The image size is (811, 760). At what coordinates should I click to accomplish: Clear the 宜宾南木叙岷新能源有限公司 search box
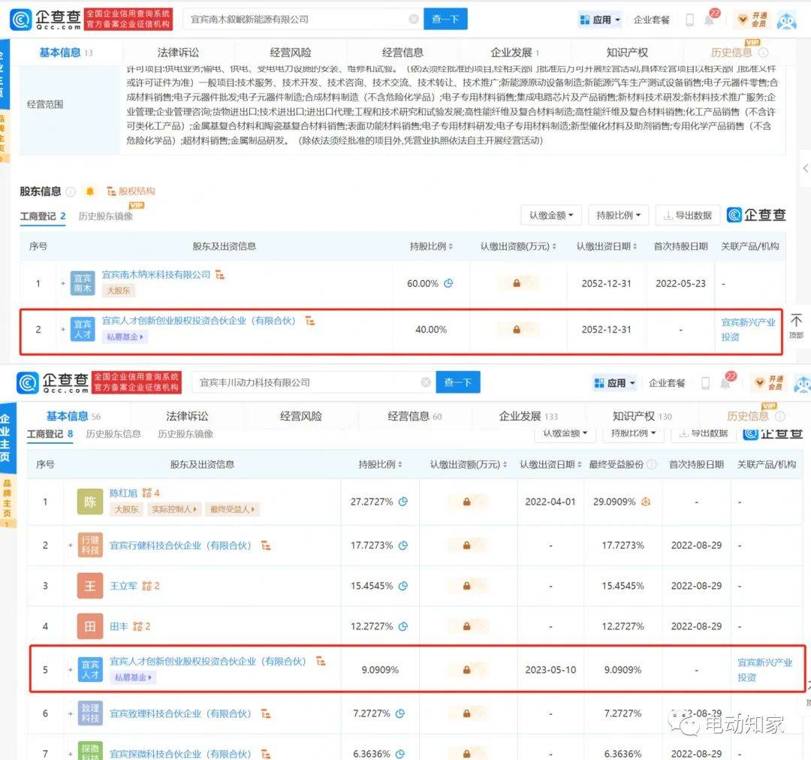click(x=414, y=19)
